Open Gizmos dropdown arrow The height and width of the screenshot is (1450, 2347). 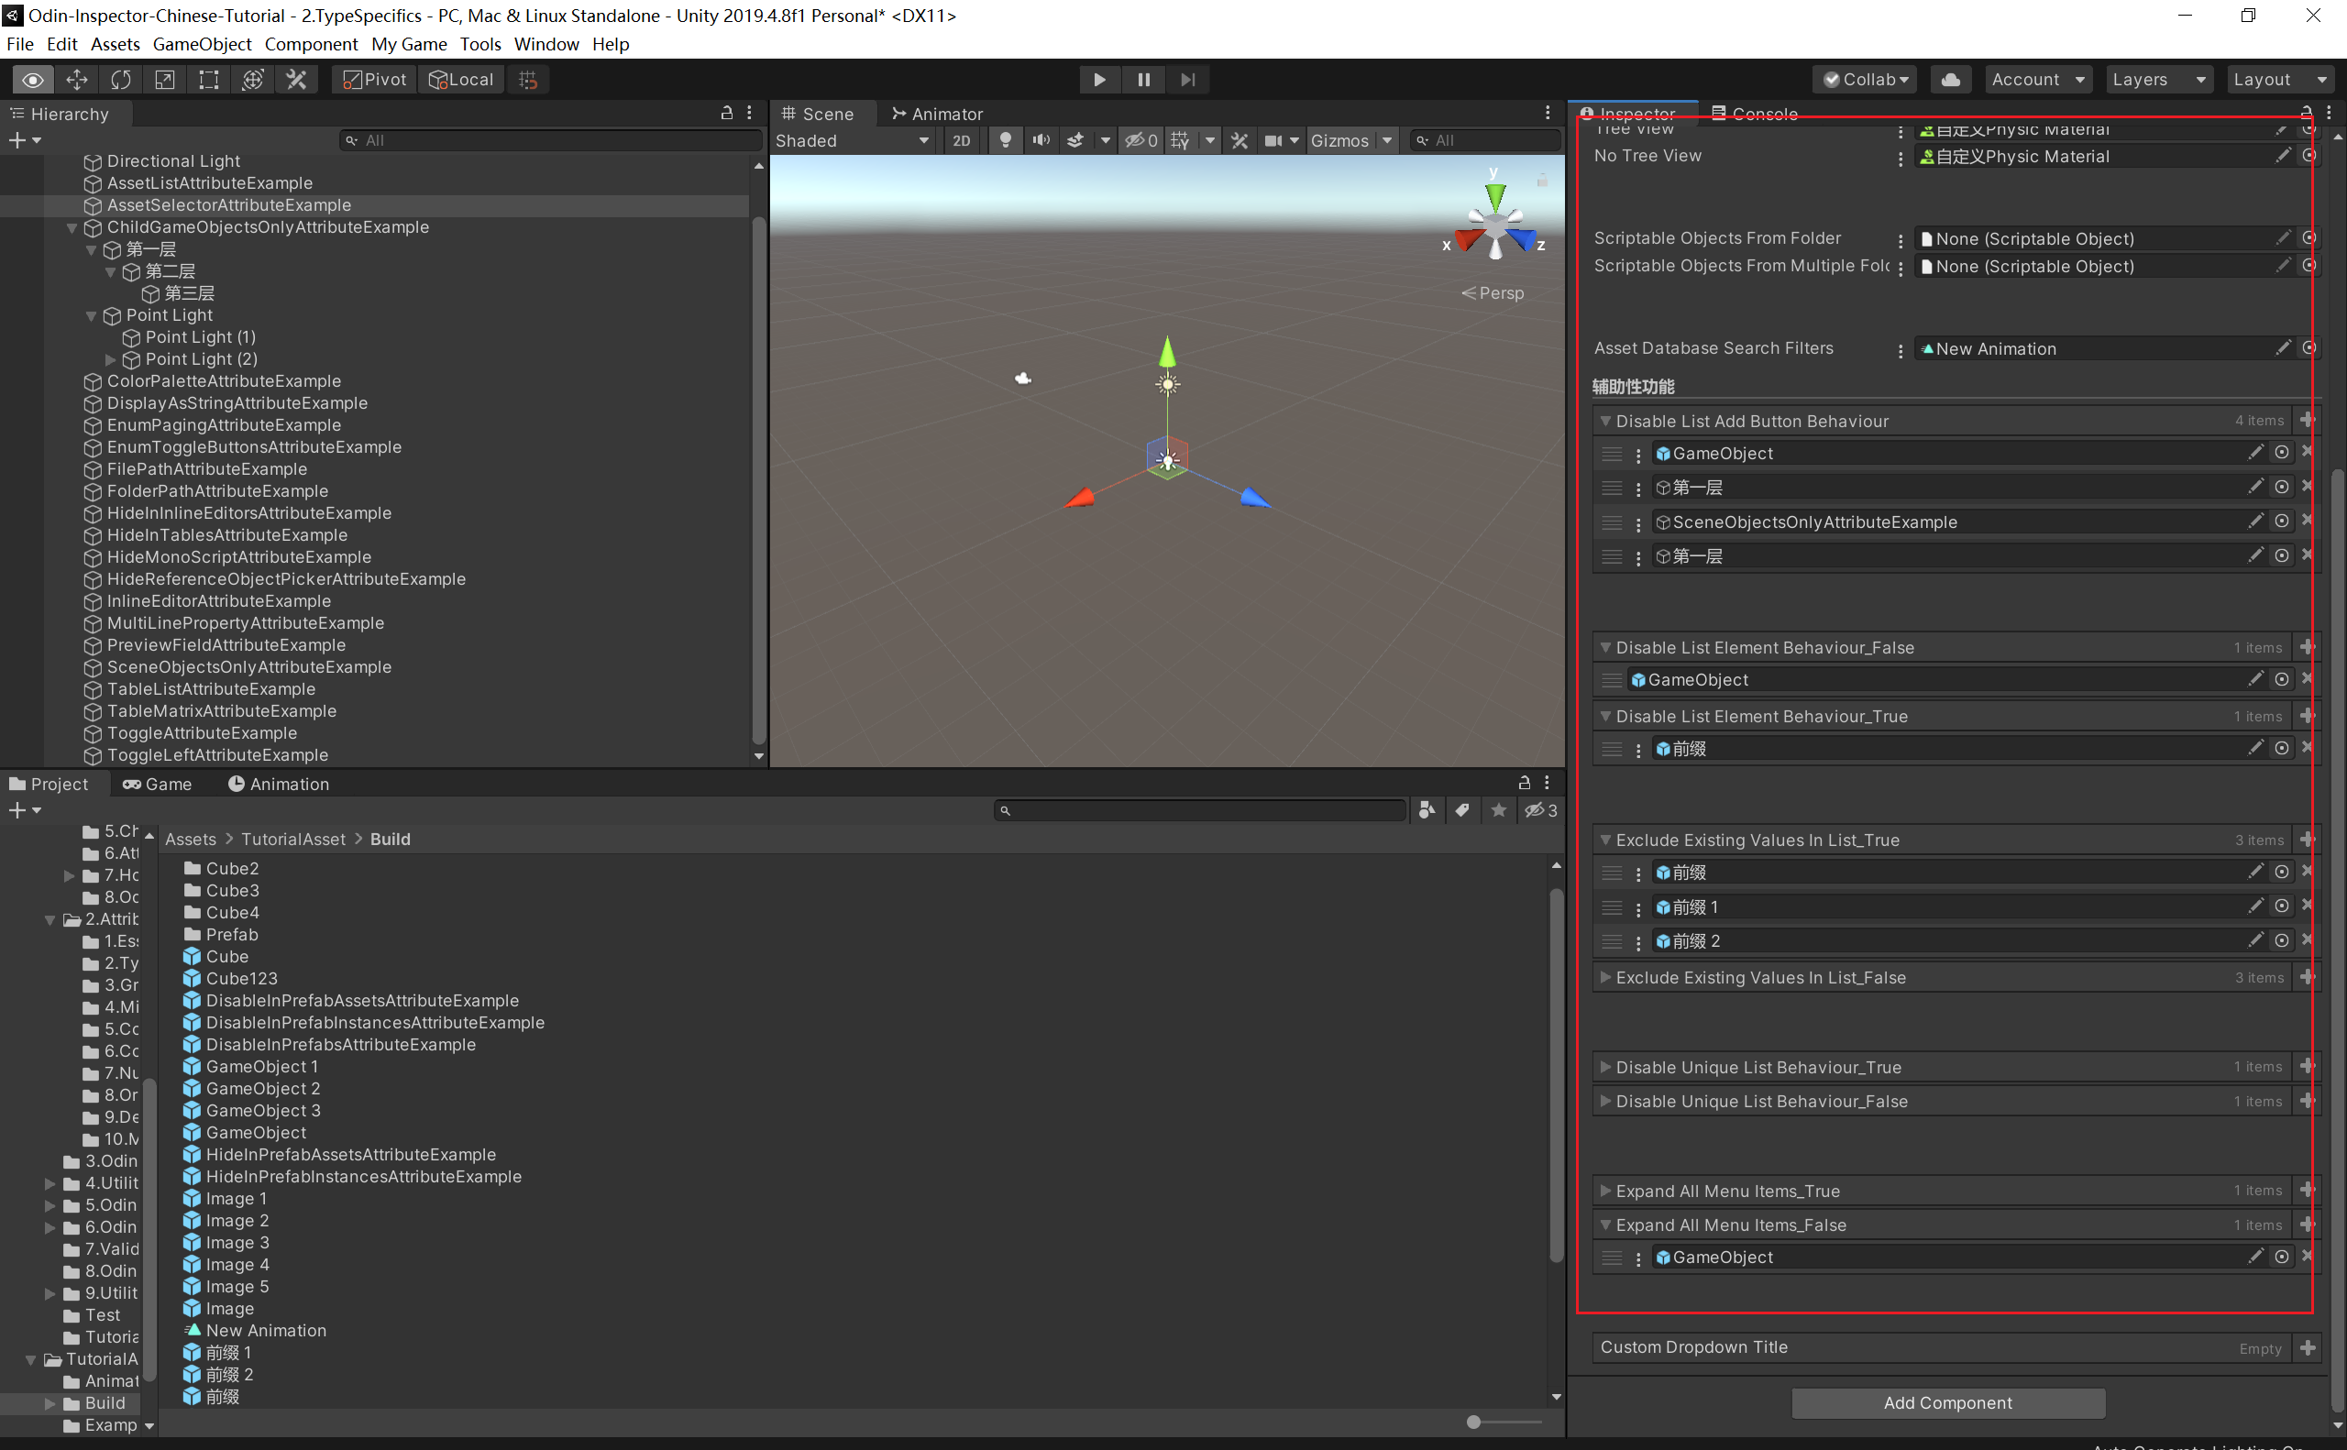(1387, 141)
